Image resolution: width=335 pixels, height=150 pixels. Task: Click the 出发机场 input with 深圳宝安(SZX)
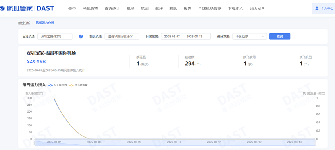click(x=55, y=37)
